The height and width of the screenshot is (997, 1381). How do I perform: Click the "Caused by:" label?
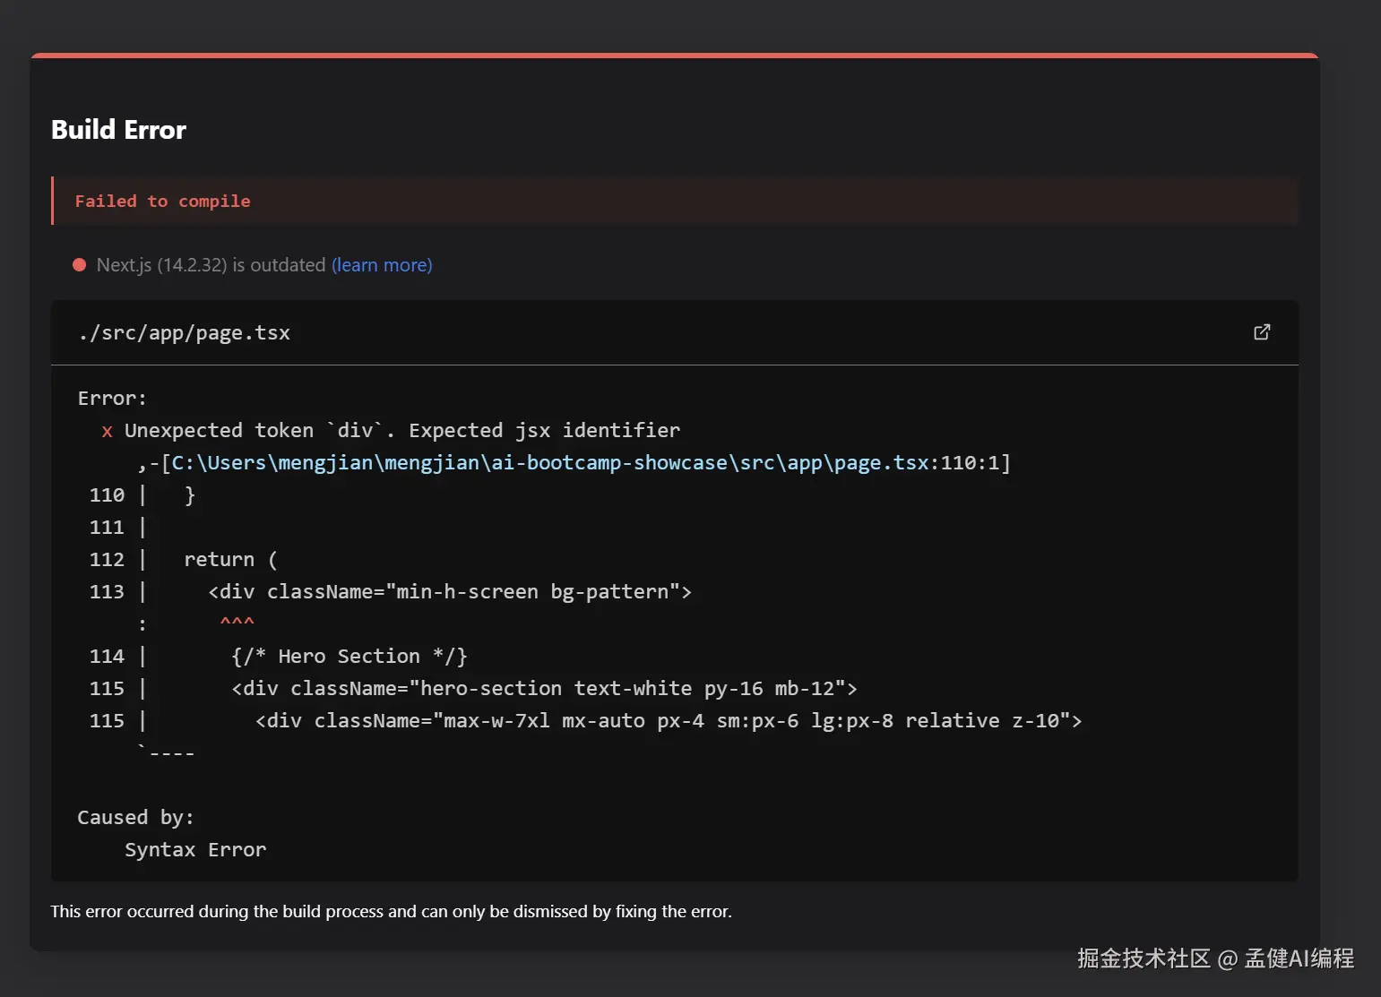(x=135, y=818)
